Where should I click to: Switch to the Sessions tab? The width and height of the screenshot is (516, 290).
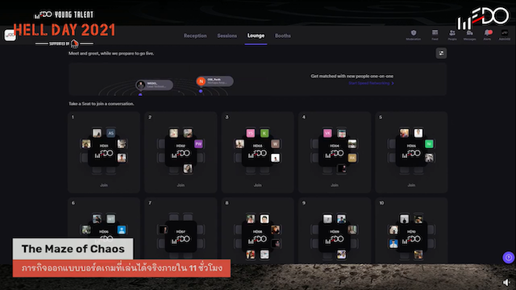click(x=227, y=35)
